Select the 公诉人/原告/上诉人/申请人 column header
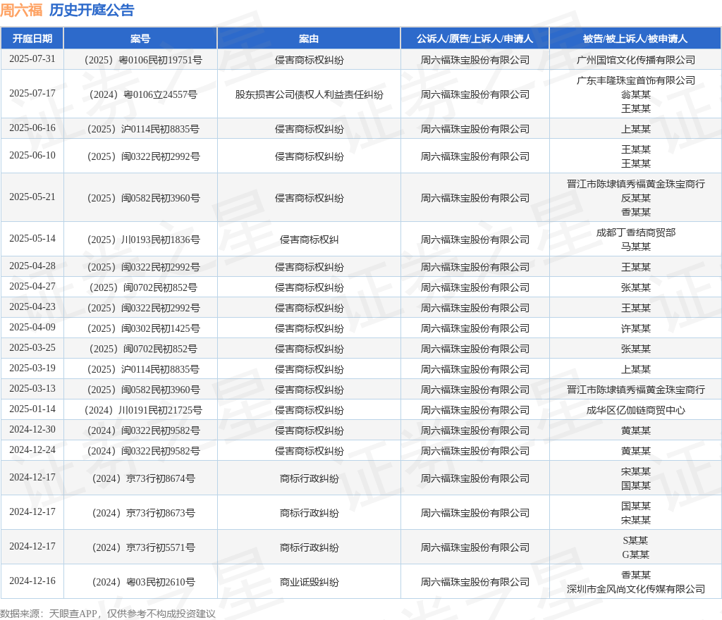 point(475,39)
